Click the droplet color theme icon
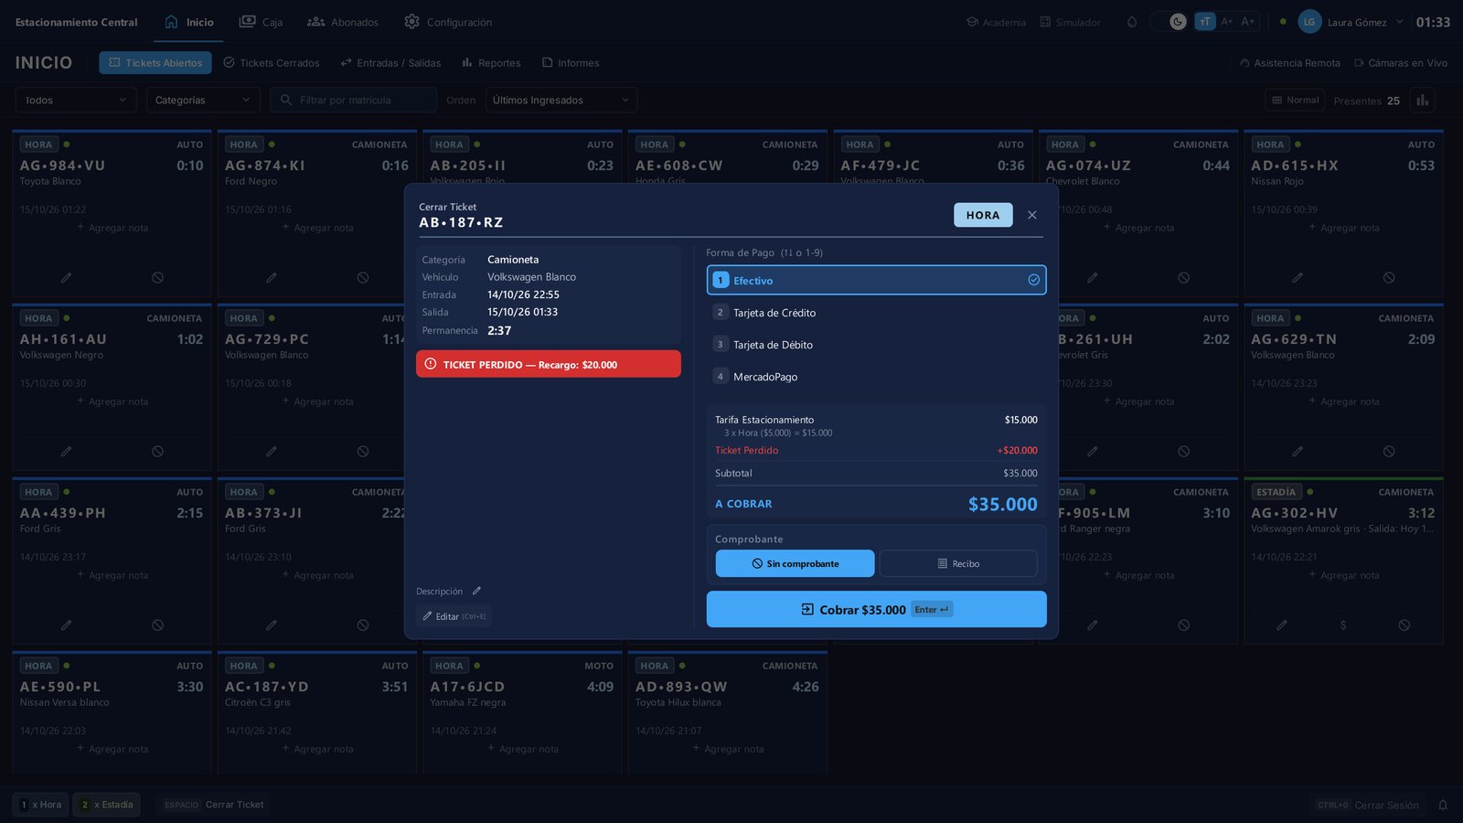Viewport: 1463px width, 823px height. point(1132,22)
